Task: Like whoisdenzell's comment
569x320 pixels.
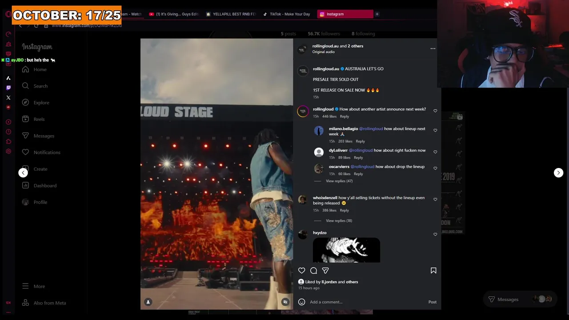Action: [435, 200]
